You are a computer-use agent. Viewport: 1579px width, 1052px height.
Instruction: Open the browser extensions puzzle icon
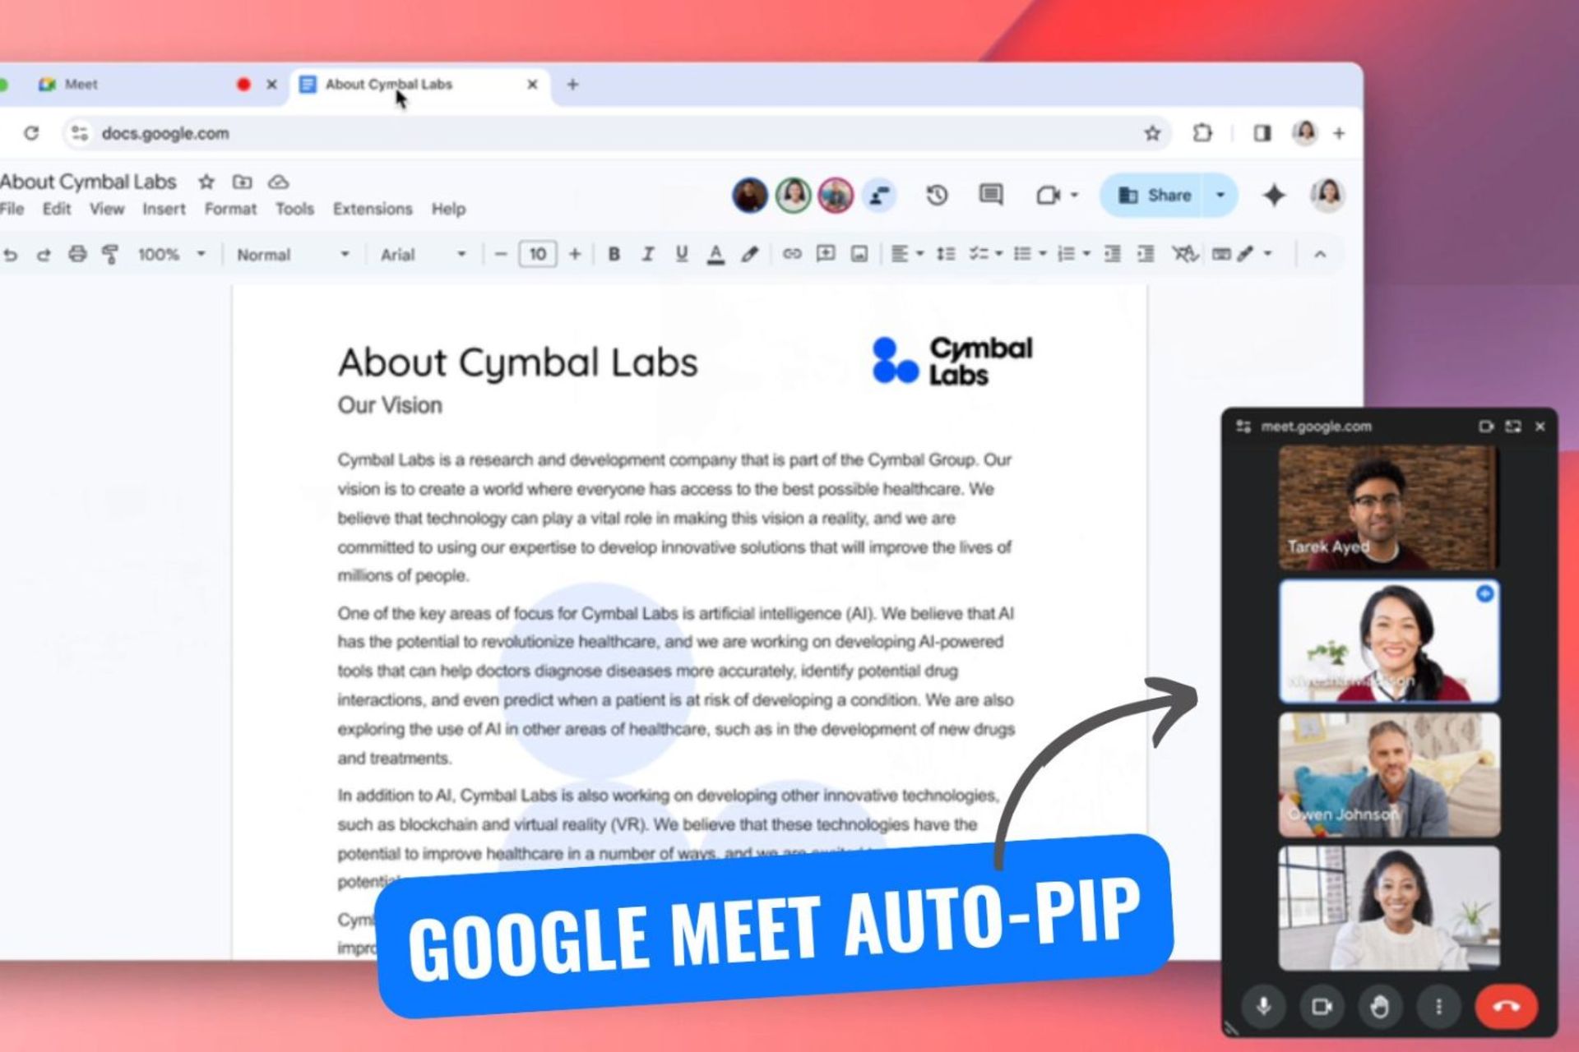tap(1202, 133)
